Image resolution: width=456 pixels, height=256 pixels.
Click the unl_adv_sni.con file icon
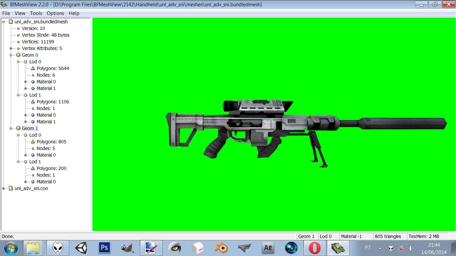coord(11,188)
